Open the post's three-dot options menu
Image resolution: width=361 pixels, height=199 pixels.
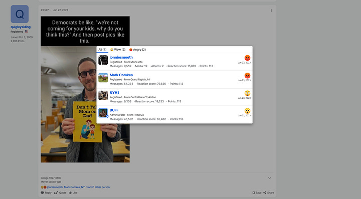[271, 11]
